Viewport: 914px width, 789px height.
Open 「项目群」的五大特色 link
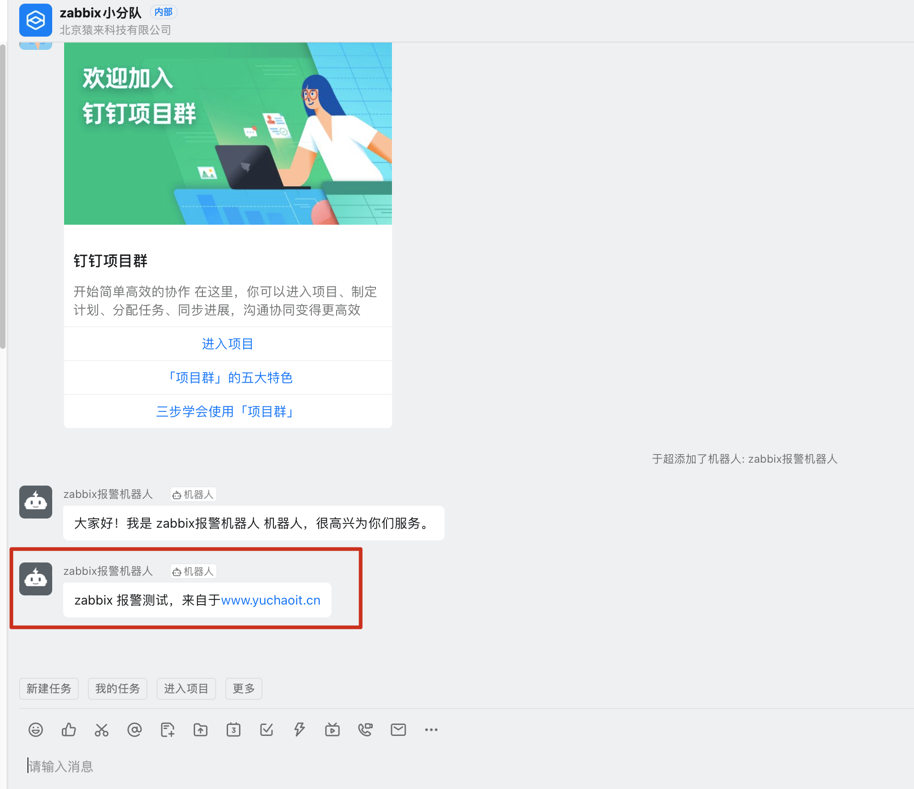pos(228,378)
